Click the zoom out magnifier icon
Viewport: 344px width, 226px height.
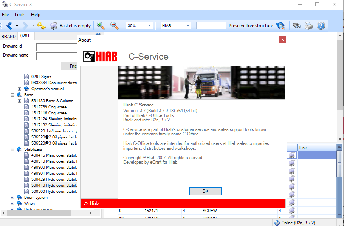pos(115,26)
